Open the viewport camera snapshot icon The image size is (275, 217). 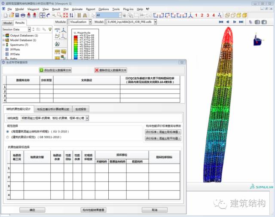pyautogui.click(x=257, y=22)
